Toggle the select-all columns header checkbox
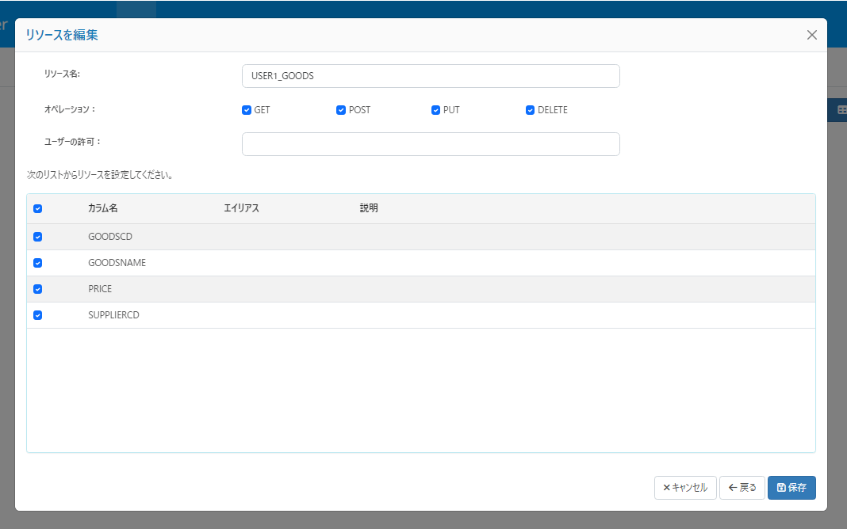 pyautogui.click(x=38, y=209)
